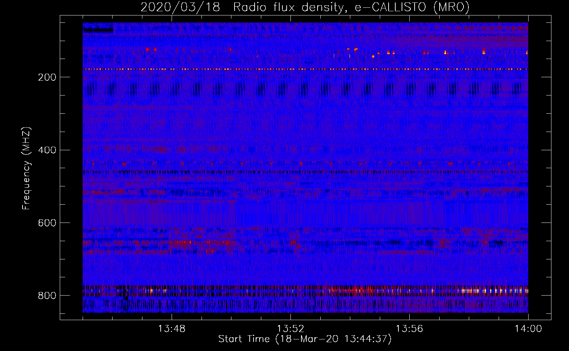This screenshot has width=569, height=351.
Task: Click the 600 frequency tick label
Action: click(47, 223)
